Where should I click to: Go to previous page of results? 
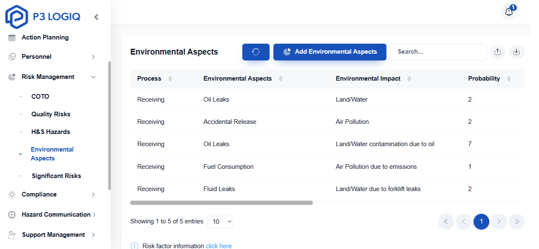click(x=464, y=221)
